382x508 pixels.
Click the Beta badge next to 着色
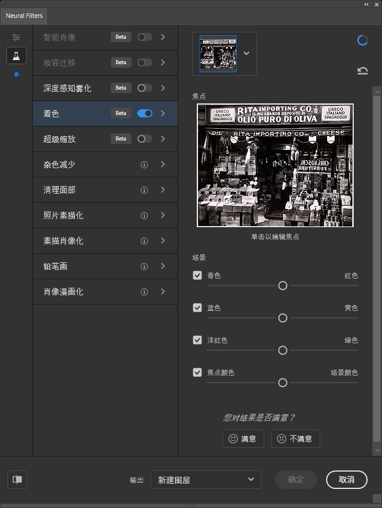pyautogui.click(x=121, y=113)
